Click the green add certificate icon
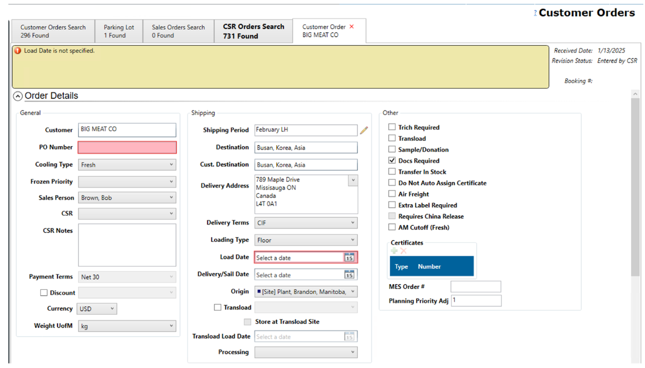 [394, 251]
